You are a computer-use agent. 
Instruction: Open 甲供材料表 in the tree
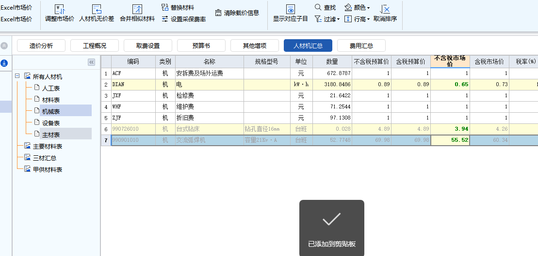[48, 170]
